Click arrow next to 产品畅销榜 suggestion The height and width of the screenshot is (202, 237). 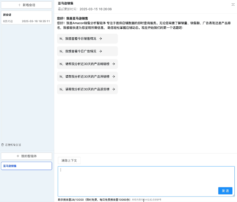(114, 64)
